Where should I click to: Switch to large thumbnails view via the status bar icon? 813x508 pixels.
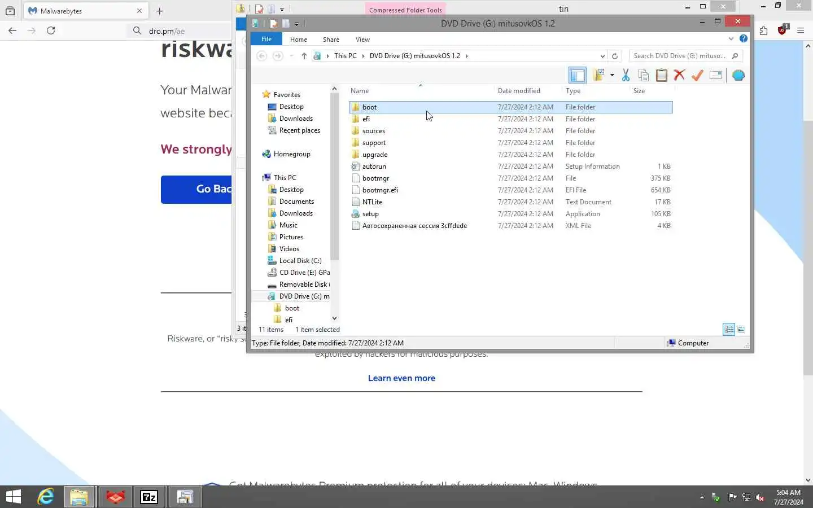(741, 330)
